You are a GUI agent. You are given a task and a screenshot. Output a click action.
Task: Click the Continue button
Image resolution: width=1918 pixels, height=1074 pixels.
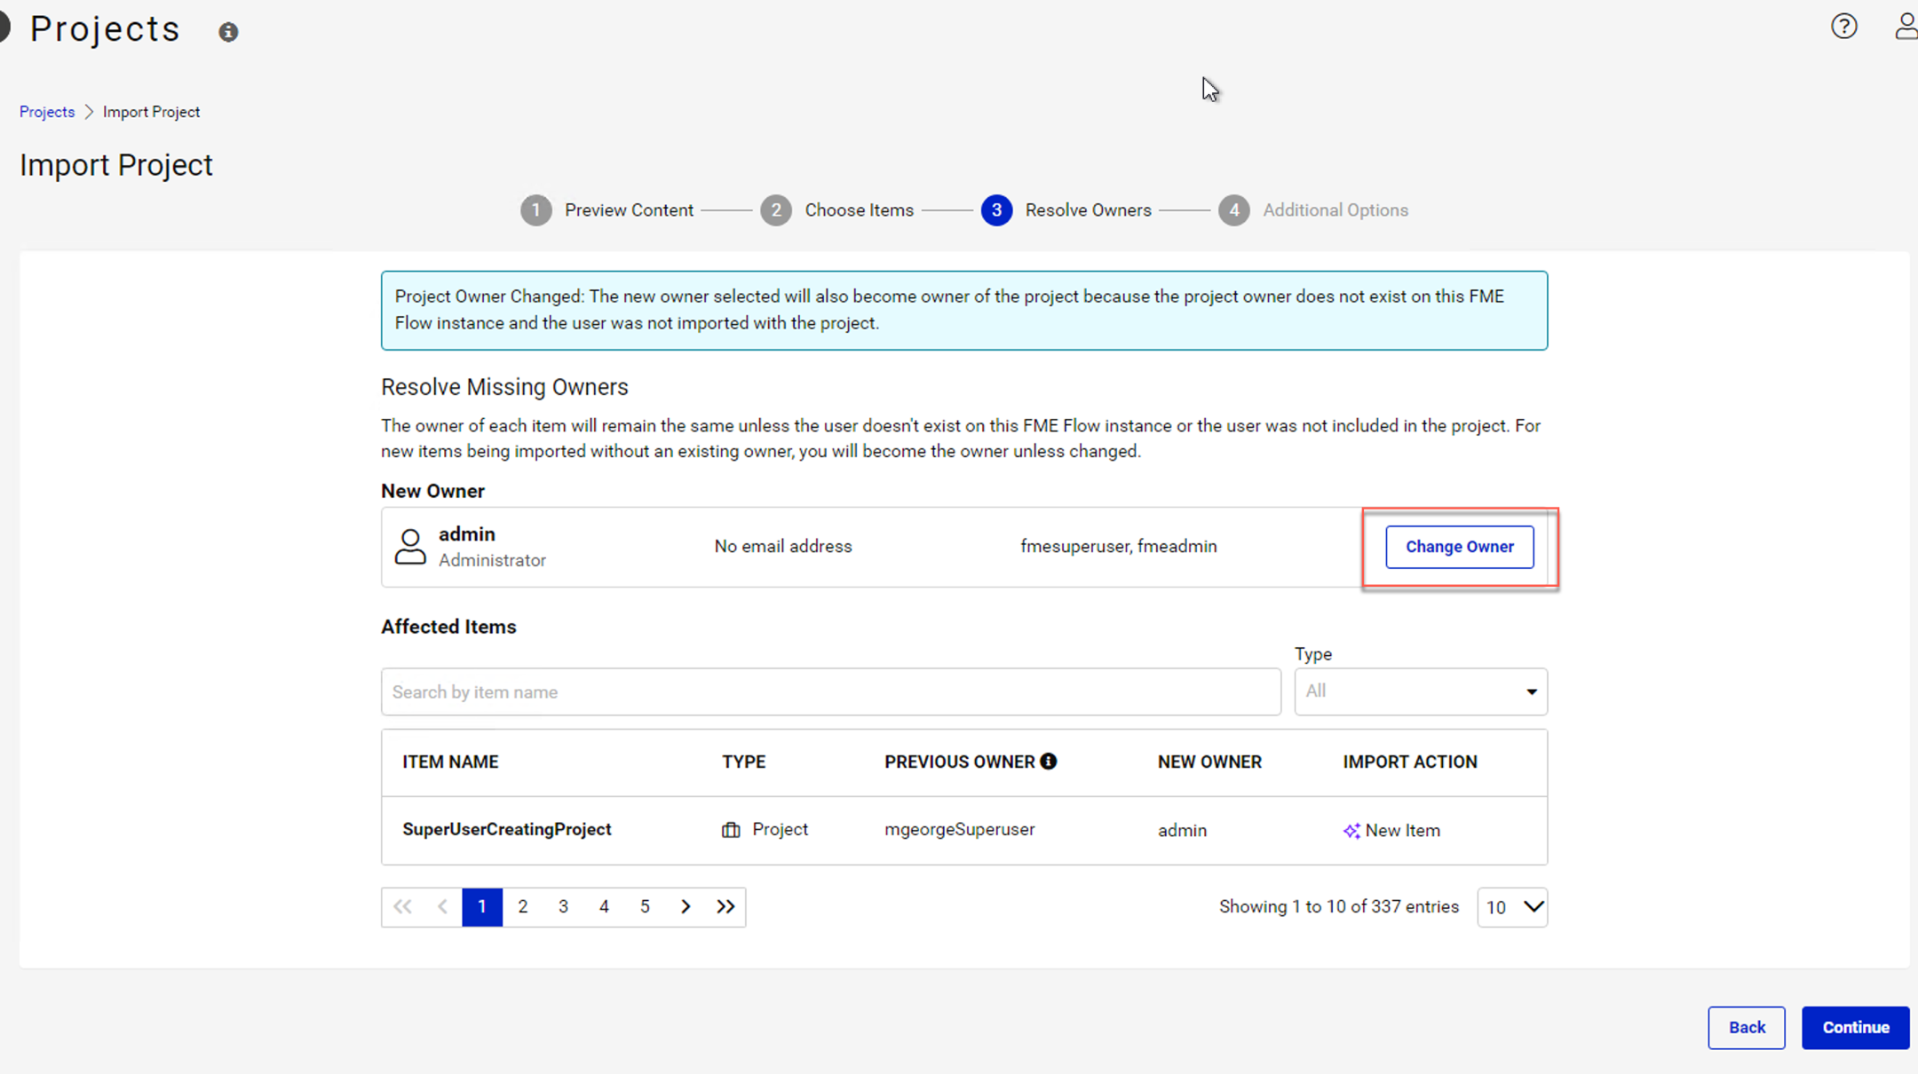pyautogui.click(x=1856, y=1028)
